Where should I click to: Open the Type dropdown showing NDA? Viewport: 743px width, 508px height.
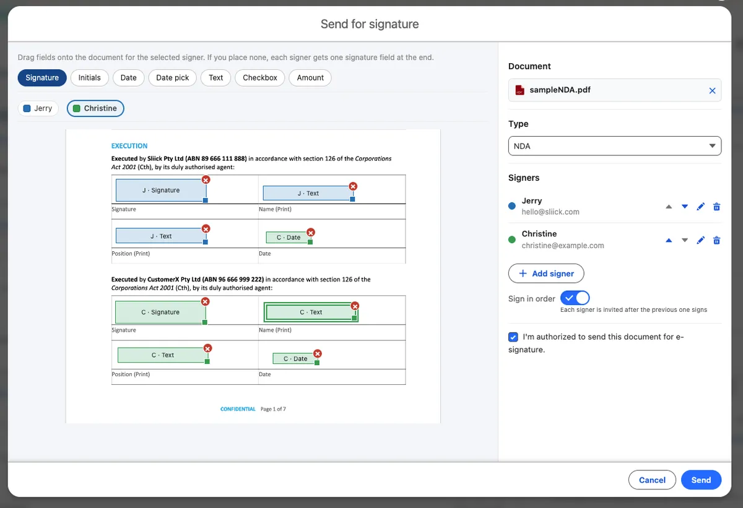[615, 146]
